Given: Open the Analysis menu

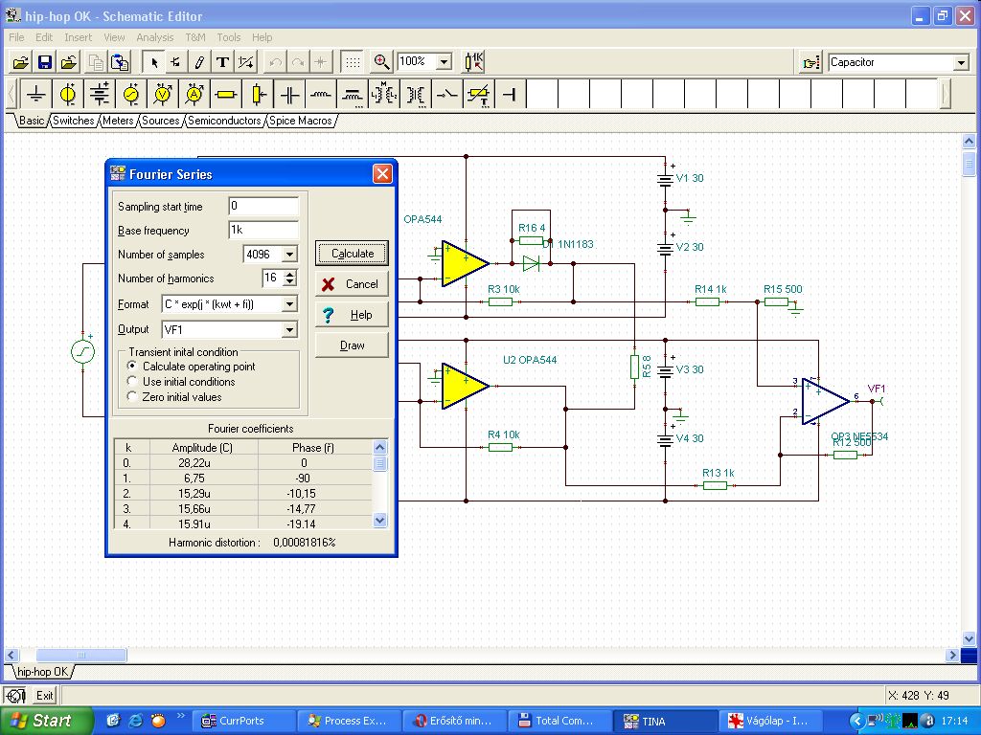Looking at the screenshot, I should [x=154, y=37].
